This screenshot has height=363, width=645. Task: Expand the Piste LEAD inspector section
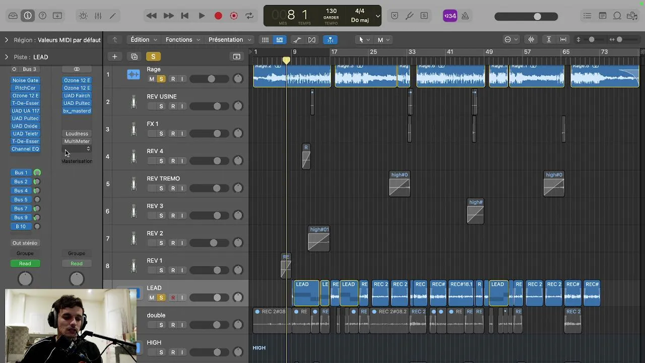pyautogui.click(x=7, y=57)
